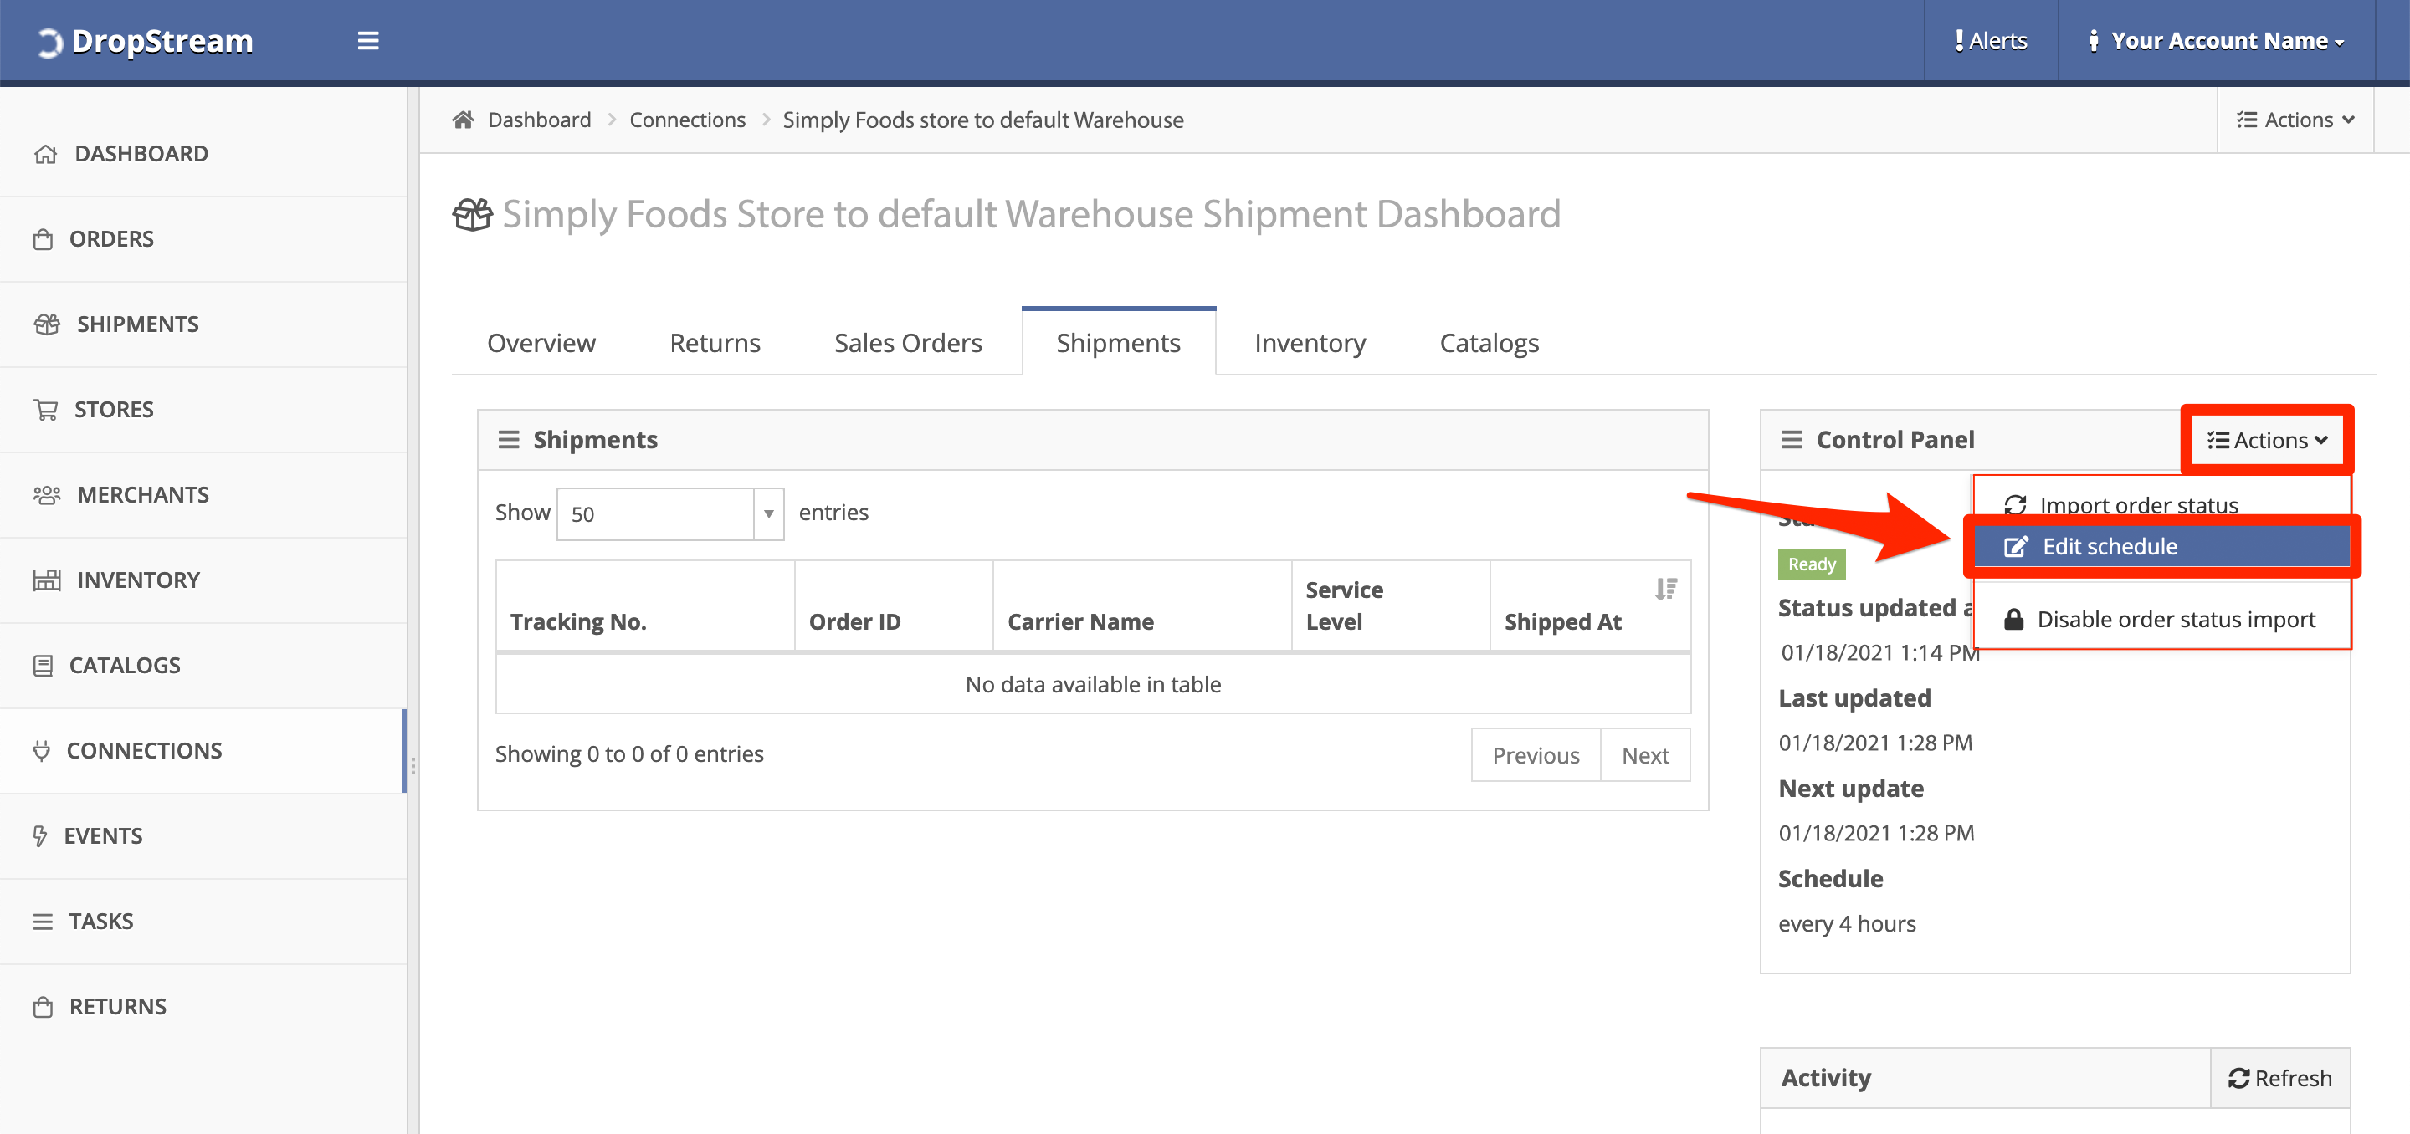
Task: Click the Previous page button
Action: click(1536, 755)
